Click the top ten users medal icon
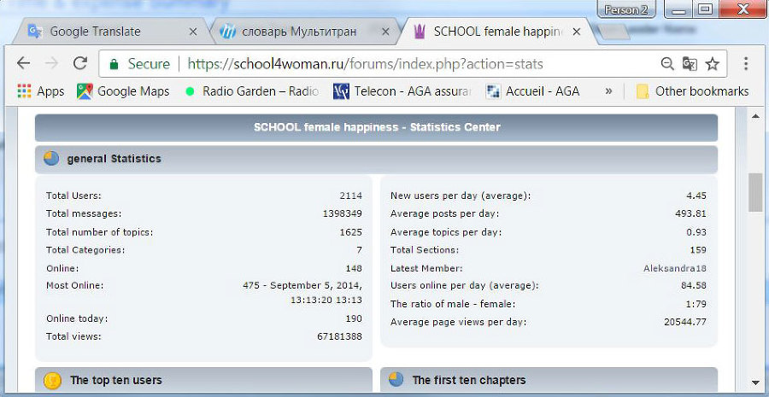 click(x=52, y=380)
